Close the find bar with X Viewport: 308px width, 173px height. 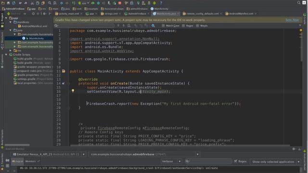pyautogui.click(x=300, y=25)
